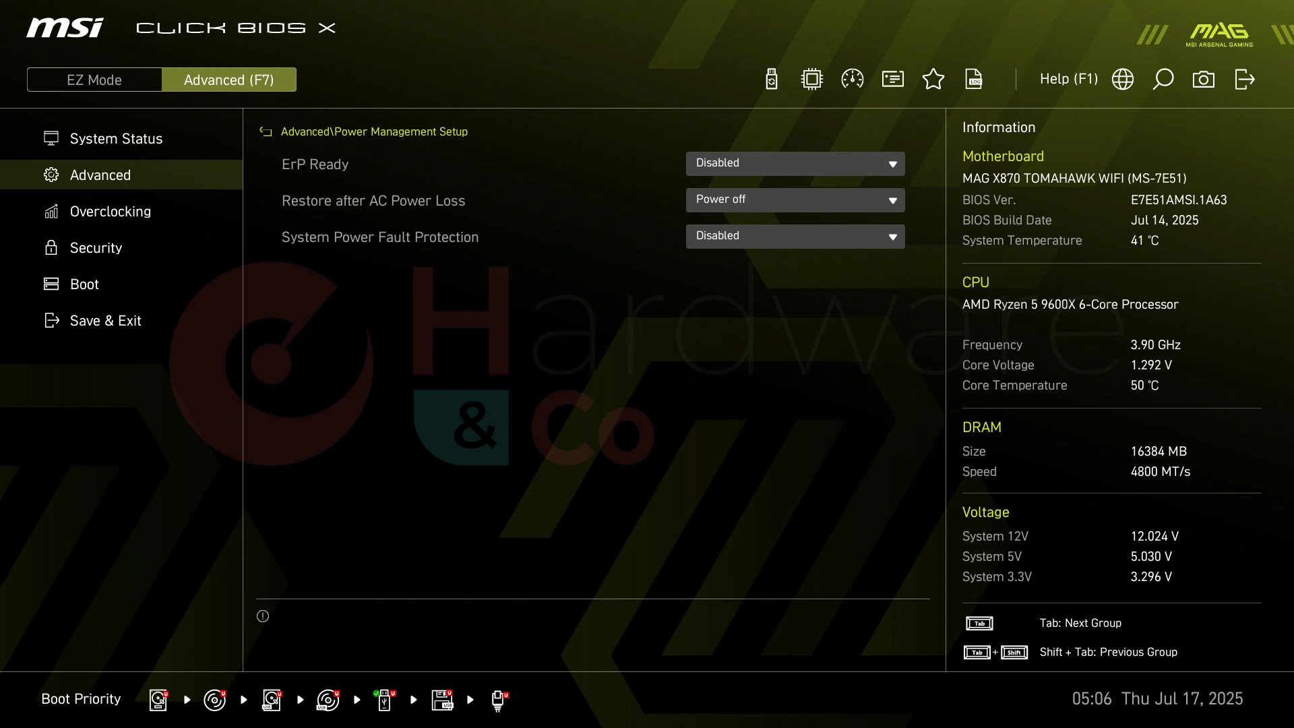Select Advanced in the sidebar menu
Viewport: 1294px width, 728px height.
pyautogui.click(x=121, y=175)
